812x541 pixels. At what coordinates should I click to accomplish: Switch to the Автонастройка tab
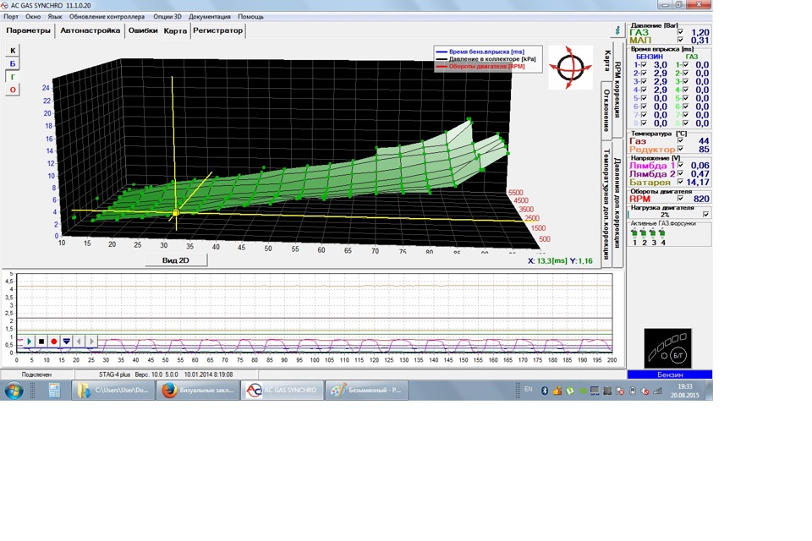(91, 30)
